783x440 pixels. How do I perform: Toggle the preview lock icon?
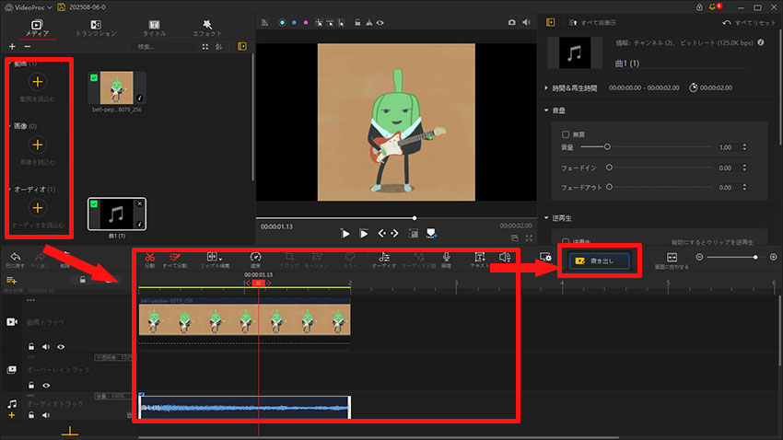tap(357, 22)
